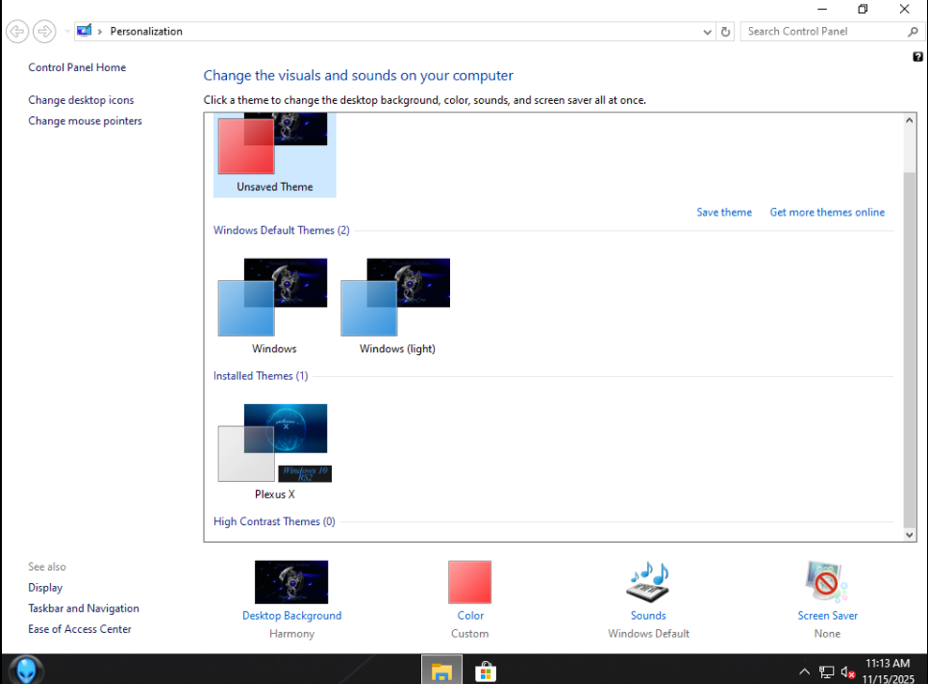928x684 pixels.
Task: Open the Custom Color swatch
Action: 470,582
